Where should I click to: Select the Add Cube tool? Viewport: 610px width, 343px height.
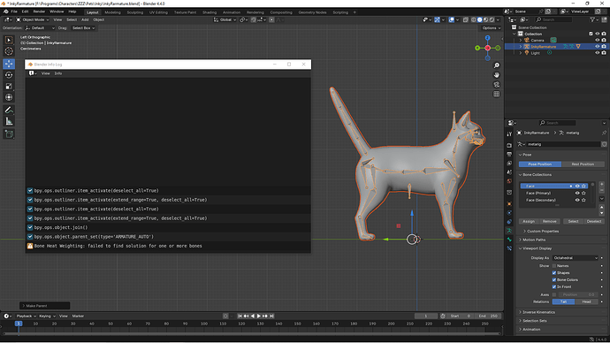point(9,134)
